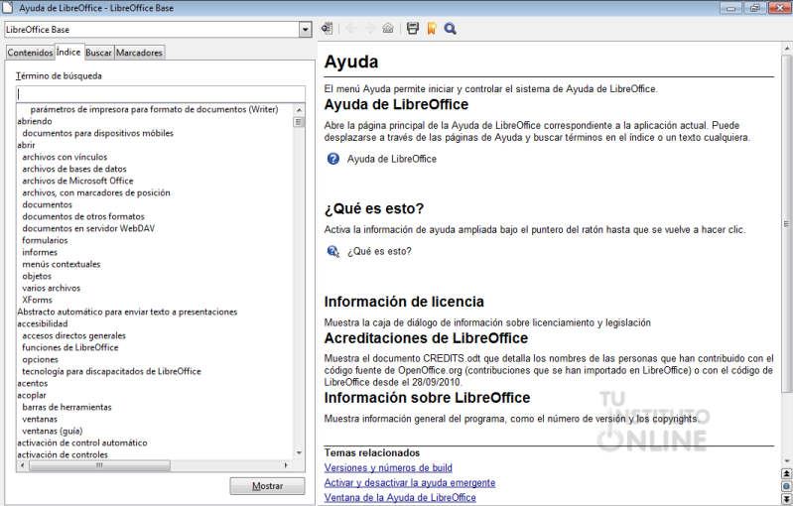Select 'archivos, con marcadores de posición' entry
The height and width of the screenshot is (506, 793).
coord(96,192)
